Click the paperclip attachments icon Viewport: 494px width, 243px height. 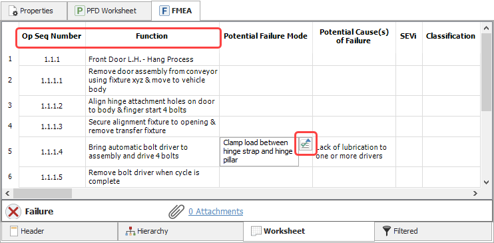[176, 211]
